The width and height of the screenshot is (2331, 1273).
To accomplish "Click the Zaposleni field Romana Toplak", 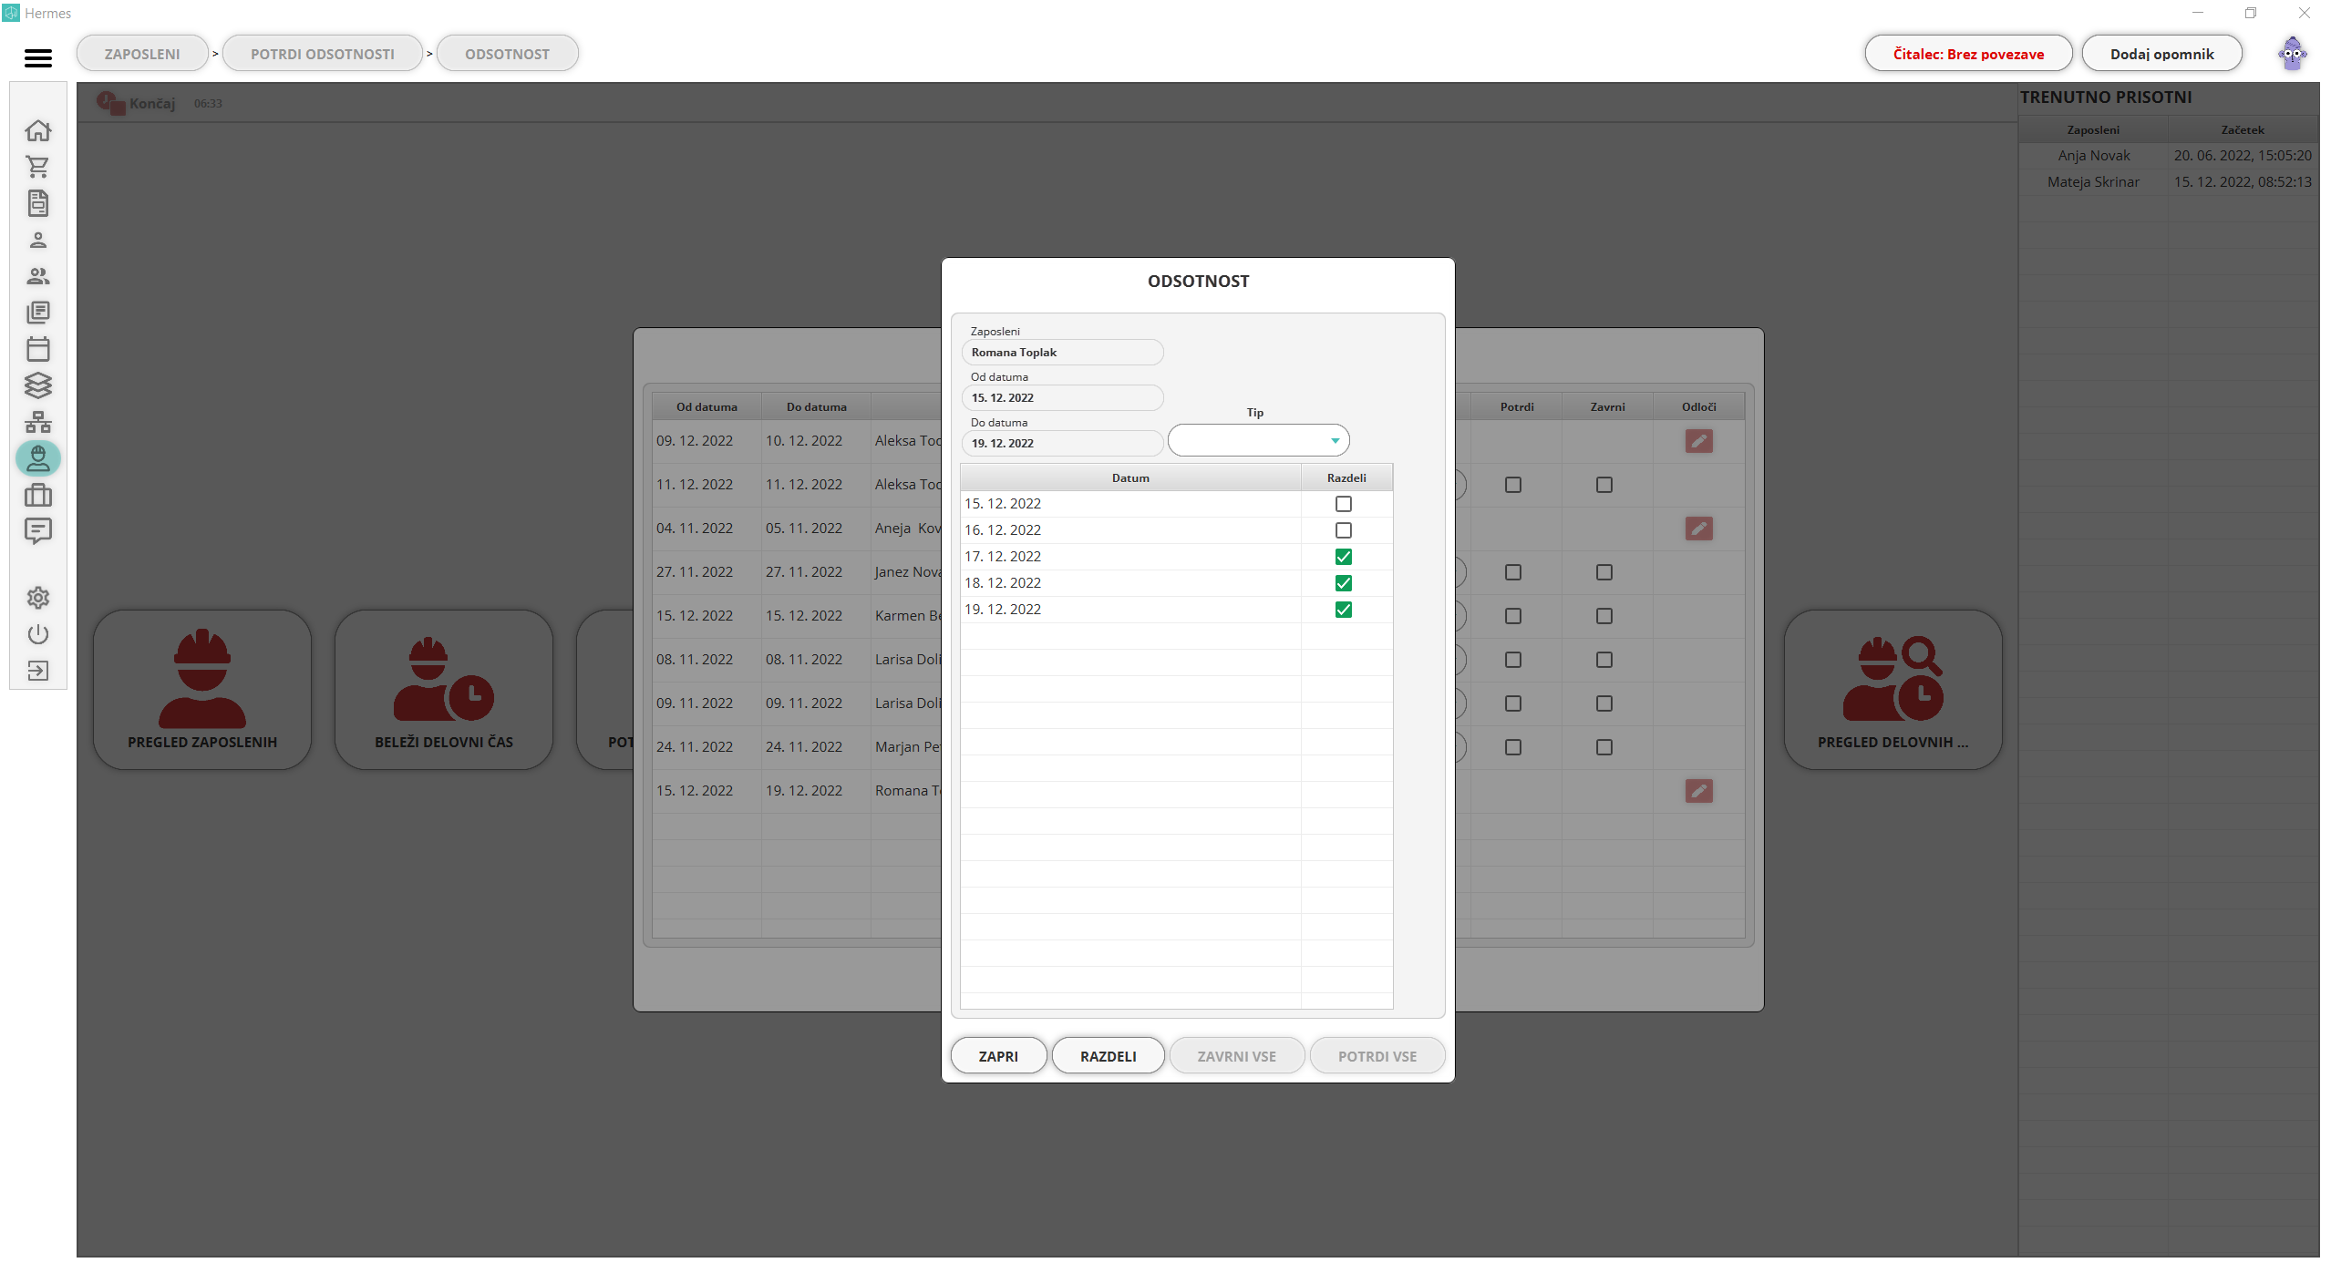I will click(x=1062, y=353).
